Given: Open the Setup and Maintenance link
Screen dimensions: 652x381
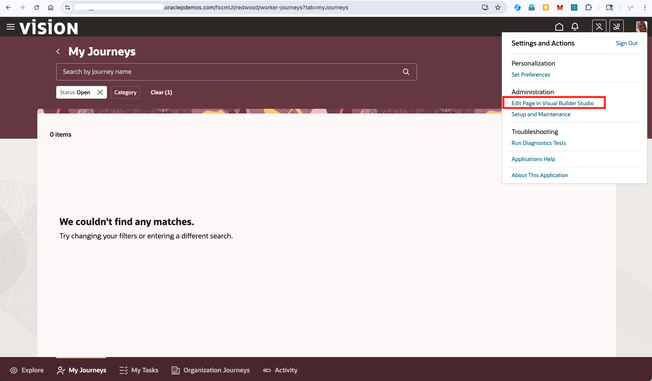Looking at the screenshot, I should pyautogui.click(x=541, y=114).
